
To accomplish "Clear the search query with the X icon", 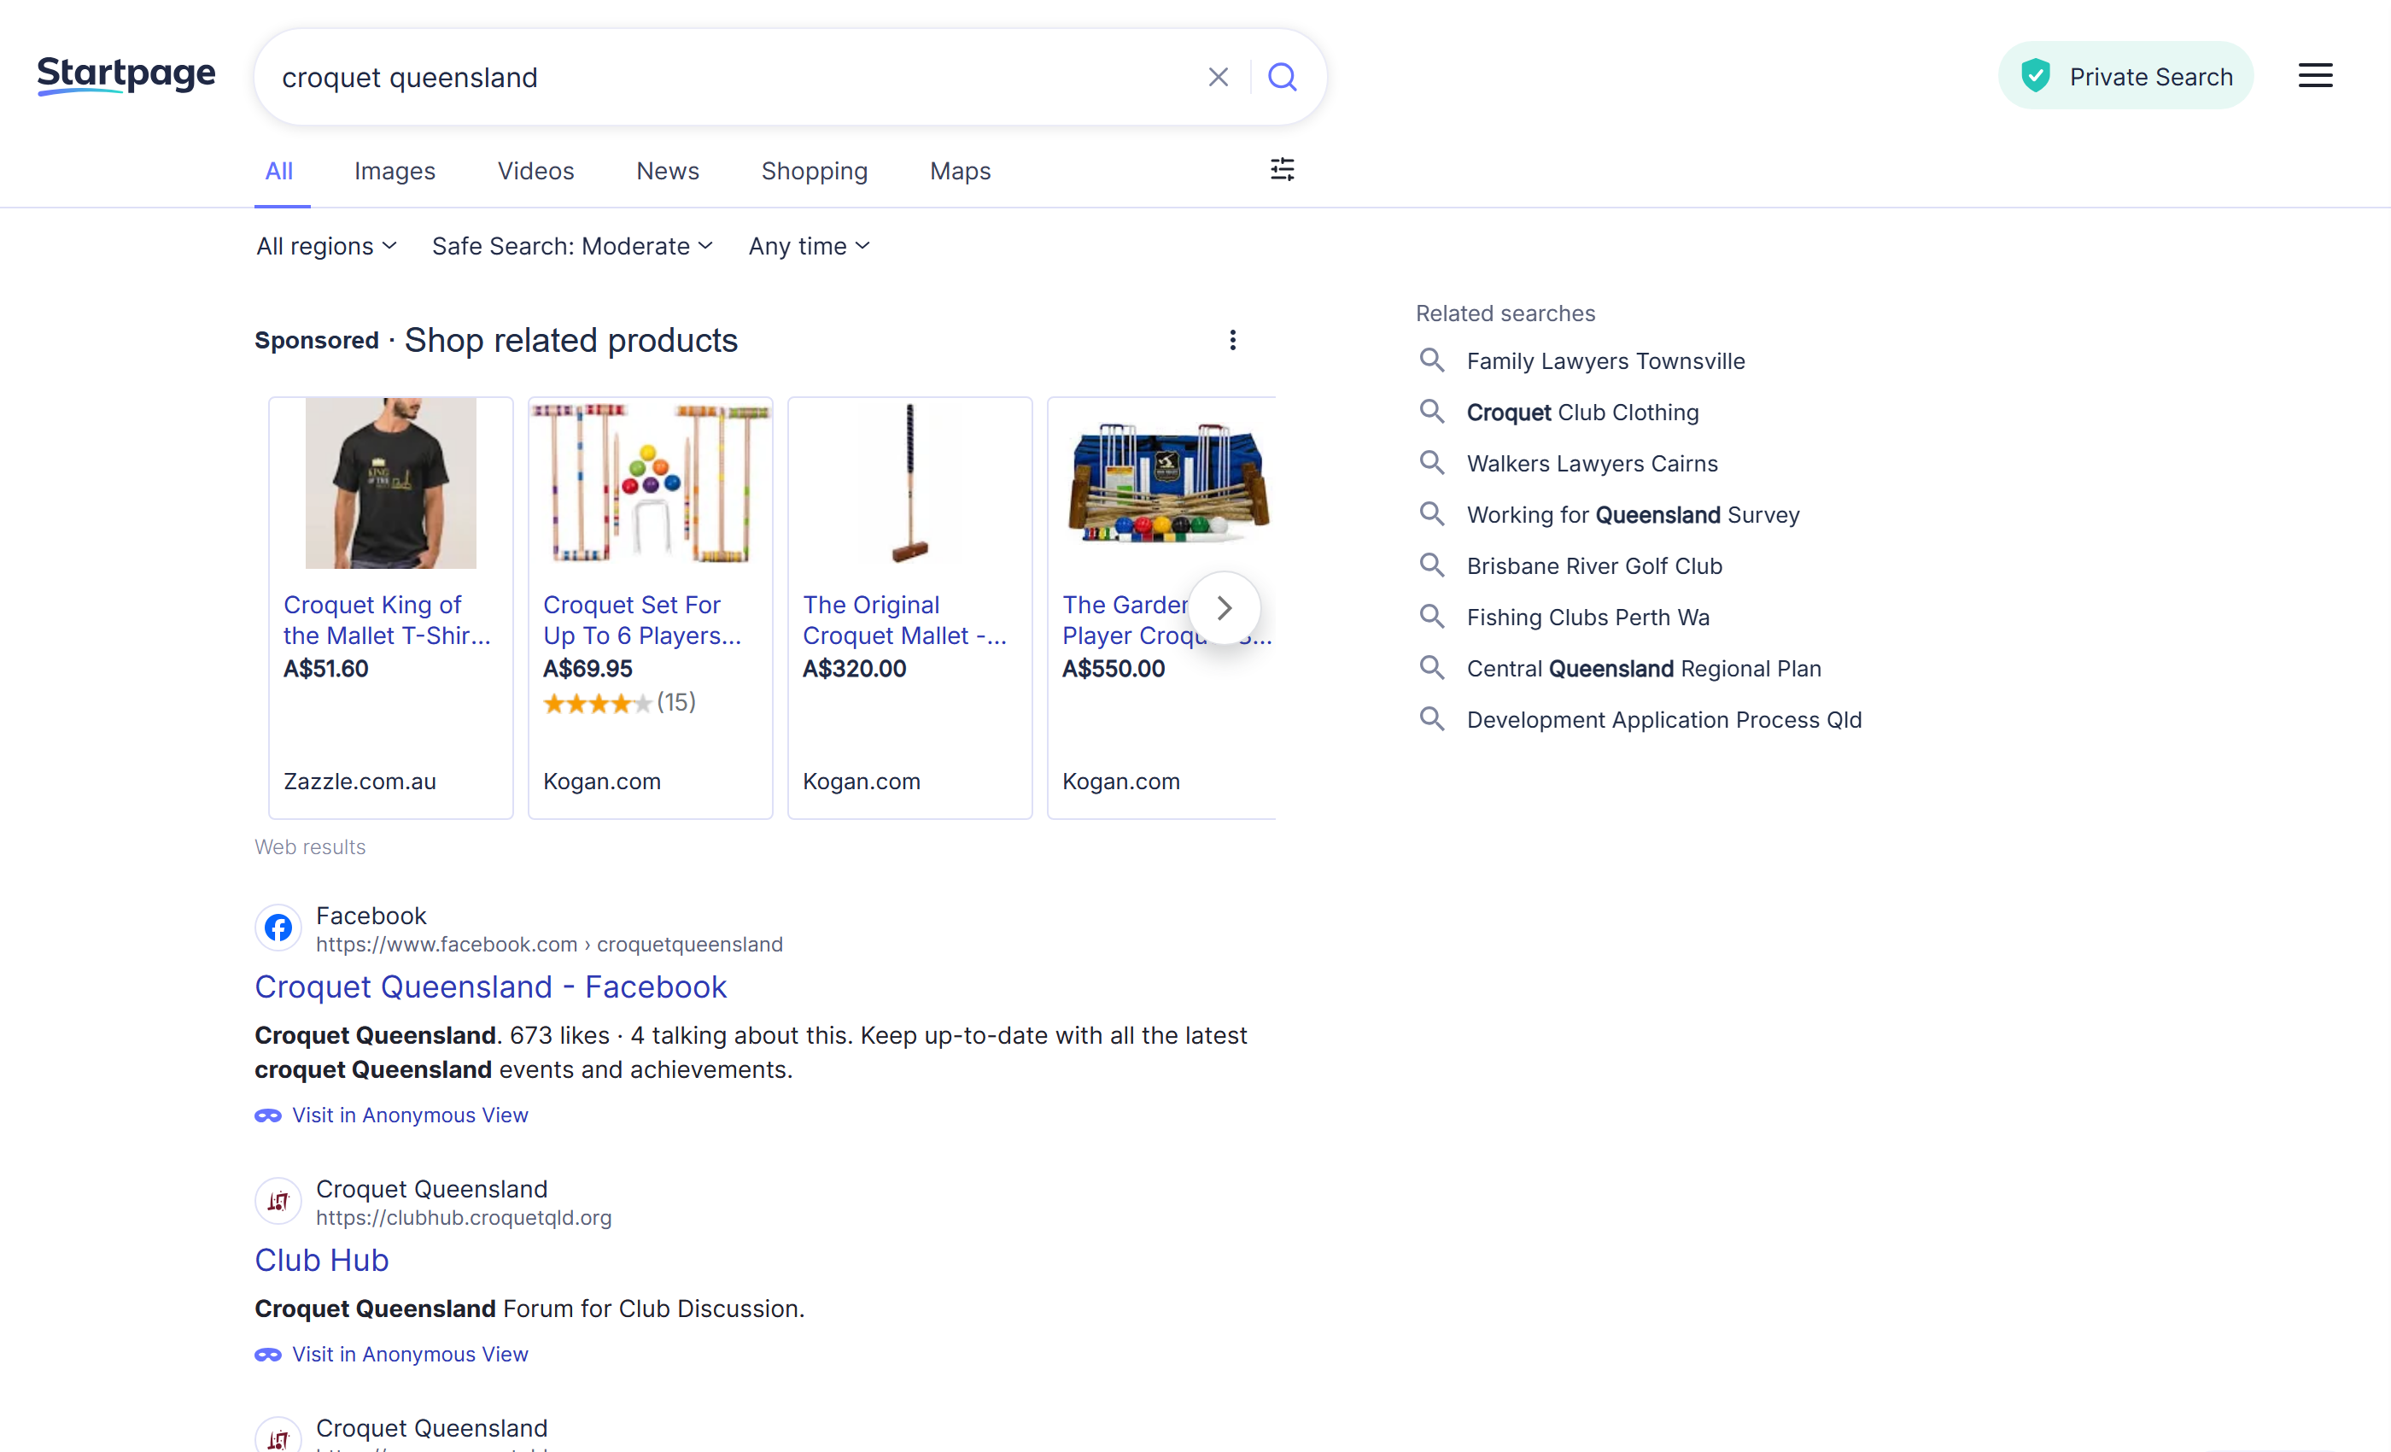I will [x=1218, y=77].
